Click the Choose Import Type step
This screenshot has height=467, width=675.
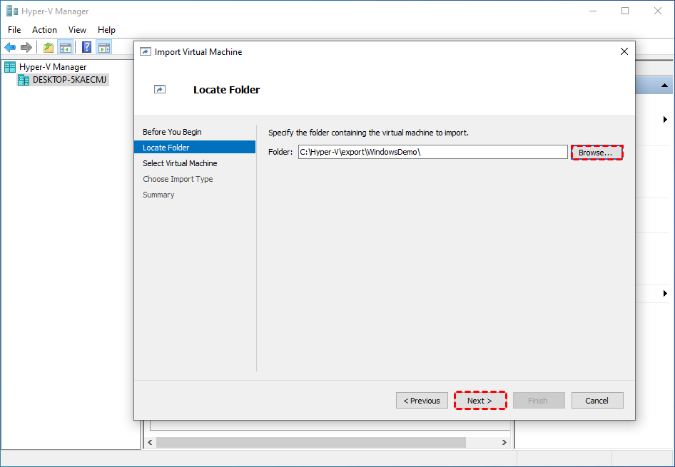178,179
